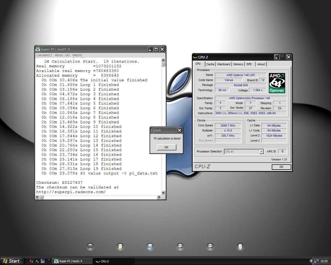Click the APIC ID value 0
Screen dimensions: 331x265
tap(283, 151)
